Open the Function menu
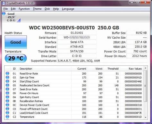The width and height of the screenshot is (152, 124). [x=24, y=9]
